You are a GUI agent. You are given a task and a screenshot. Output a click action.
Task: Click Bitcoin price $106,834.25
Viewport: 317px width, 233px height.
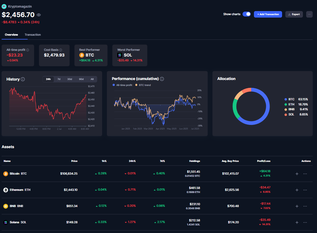coord(69,174)
